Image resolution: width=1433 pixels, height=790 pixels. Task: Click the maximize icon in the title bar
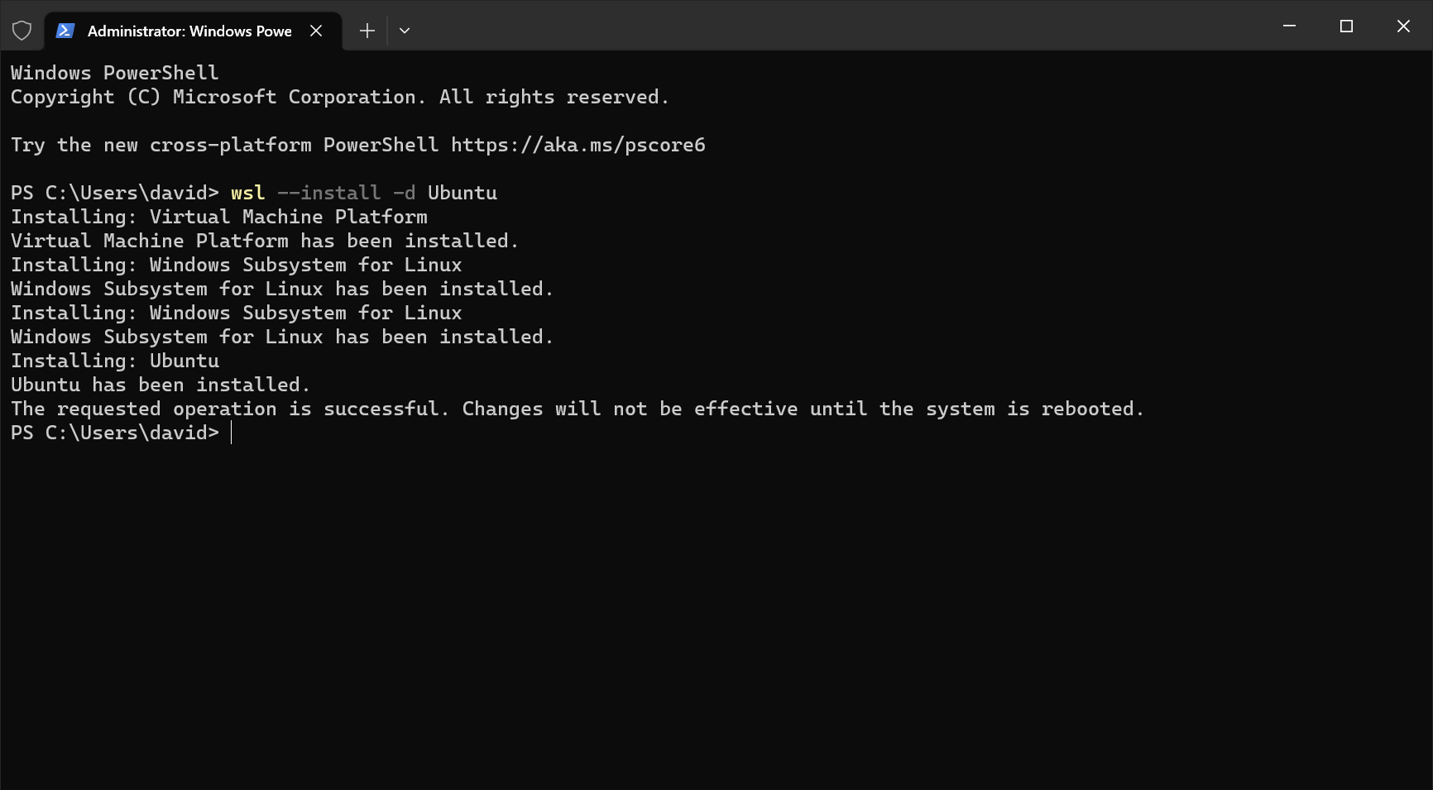(1346, 26)
